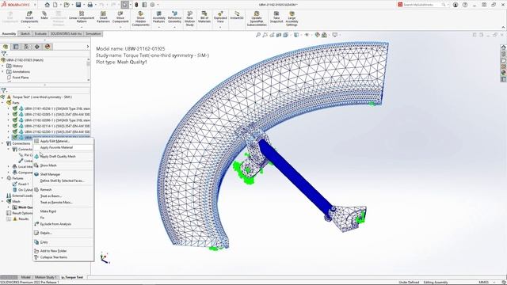
Task: Activate the Select cursor tool
Action: (x=125, y=5)
